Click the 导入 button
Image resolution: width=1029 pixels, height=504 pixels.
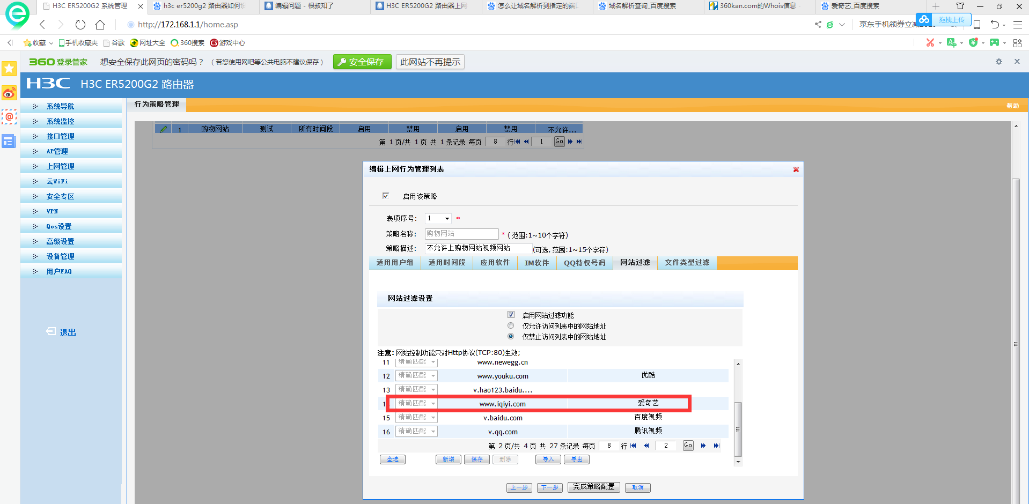(548, 459)
